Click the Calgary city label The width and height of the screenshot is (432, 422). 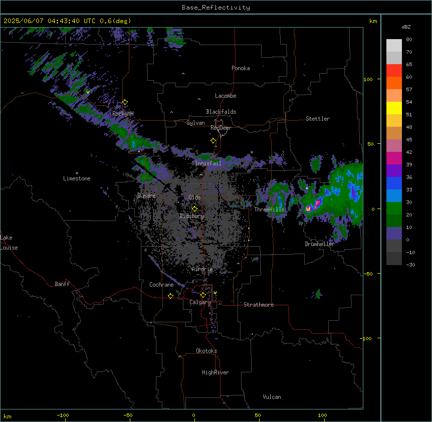click(x=200, y=302)
